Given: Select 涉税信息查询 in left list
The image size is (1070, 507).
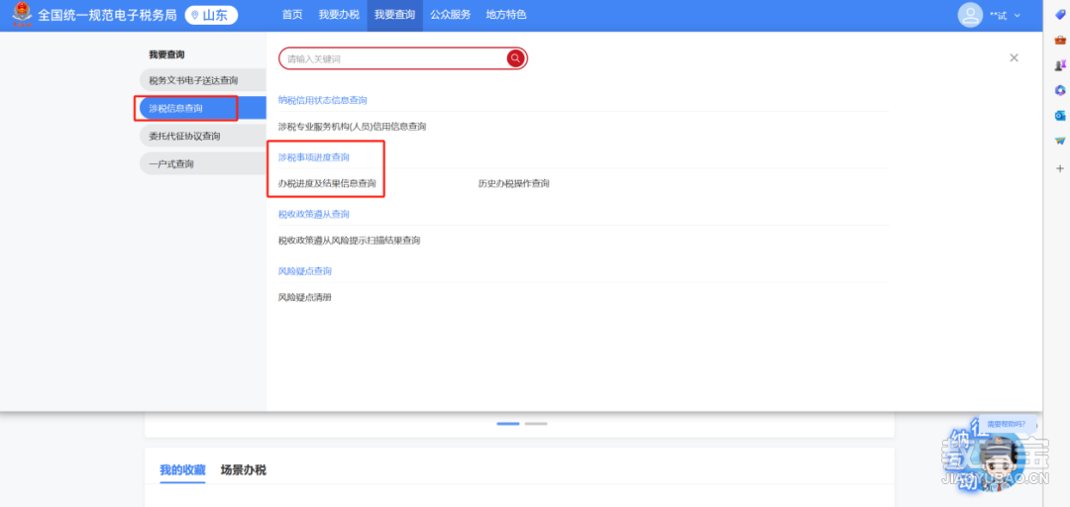Looking at the screenshot, I should click(203, 108).
